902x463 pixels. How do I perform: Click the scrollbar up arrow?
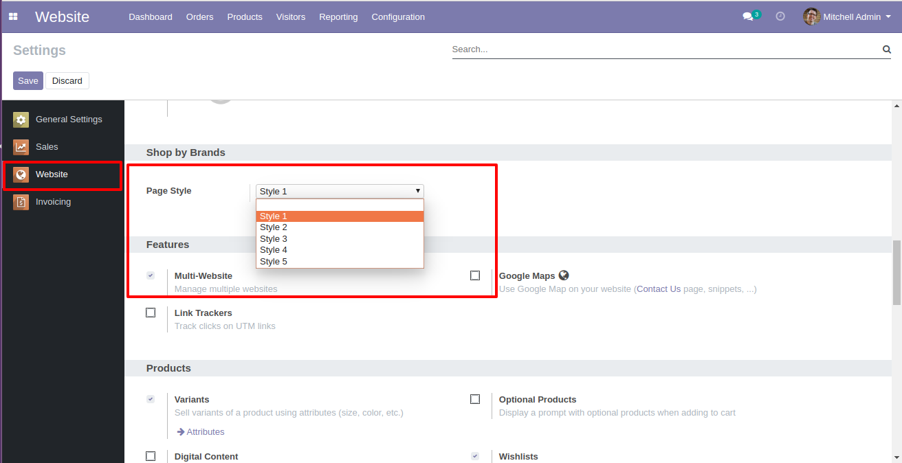click(x=896, y=106)
